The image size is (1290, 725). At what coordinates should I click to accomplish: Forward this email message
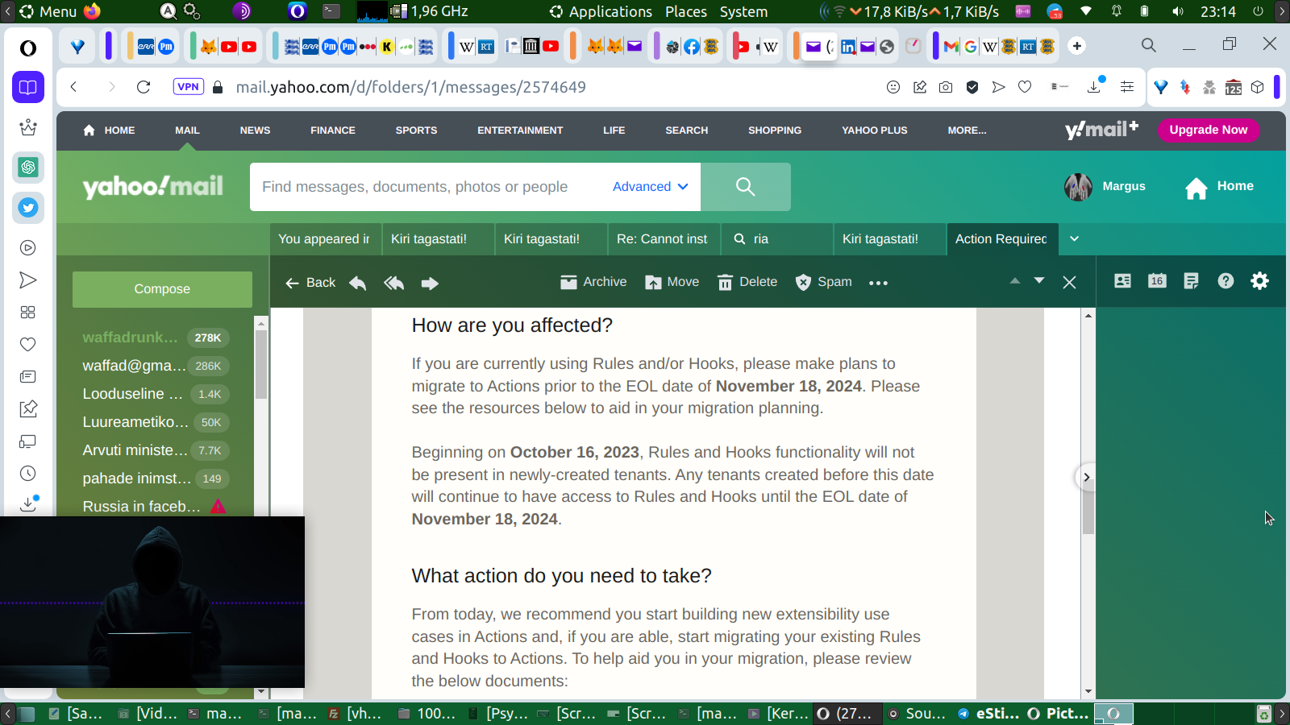pos(430,283)
